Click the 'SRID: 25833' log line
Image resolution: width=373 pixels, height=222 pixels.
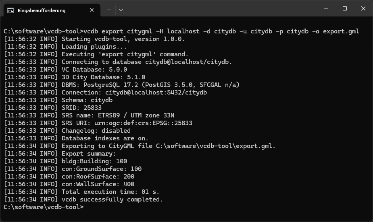pos(81,108)
